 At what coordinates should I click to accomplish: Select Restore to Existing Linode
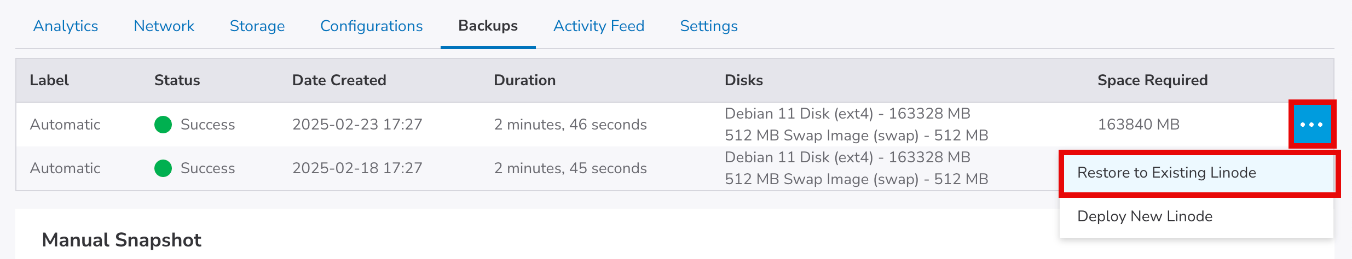[1166, 173]
